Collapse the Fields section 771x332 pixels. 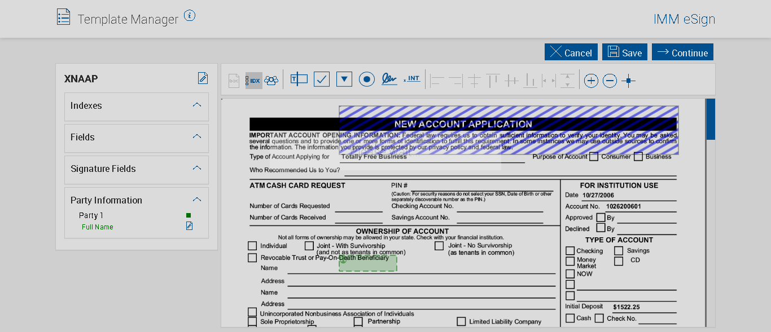click(x=197, y=136)
